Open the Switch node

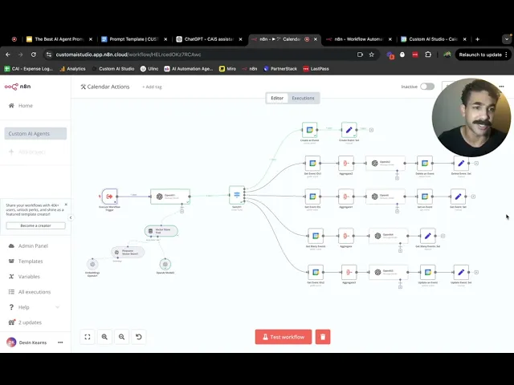237,195
